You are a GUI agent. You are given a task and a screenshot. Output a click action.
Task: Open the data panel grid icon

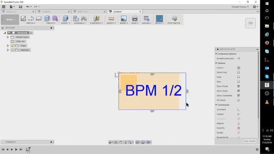(x=3, y=7)
